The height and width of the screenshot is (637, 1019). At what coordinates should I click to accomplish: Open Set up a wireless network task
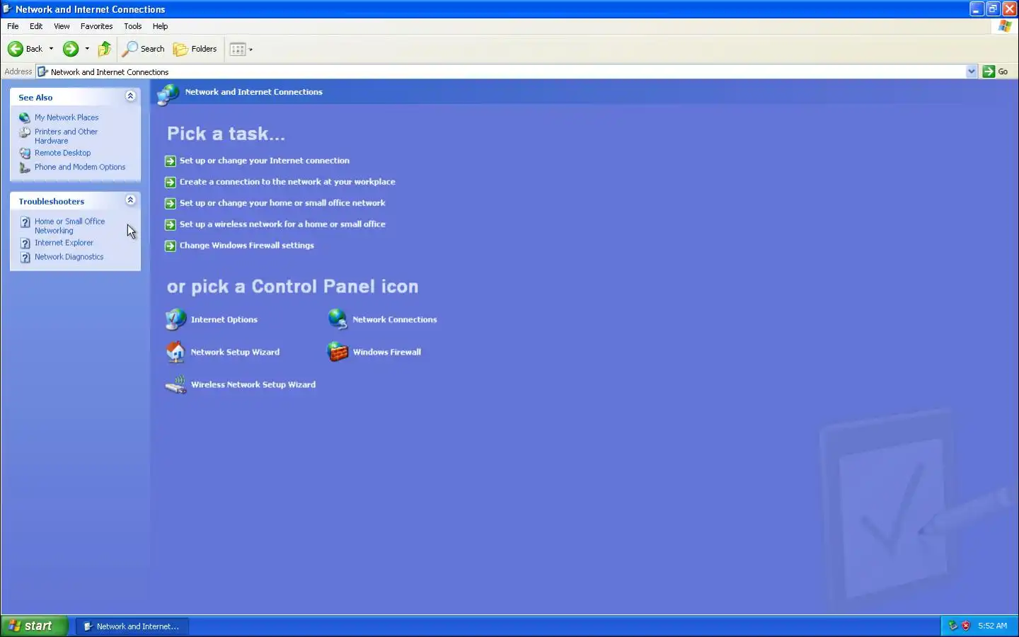click(x=282, y=224)
